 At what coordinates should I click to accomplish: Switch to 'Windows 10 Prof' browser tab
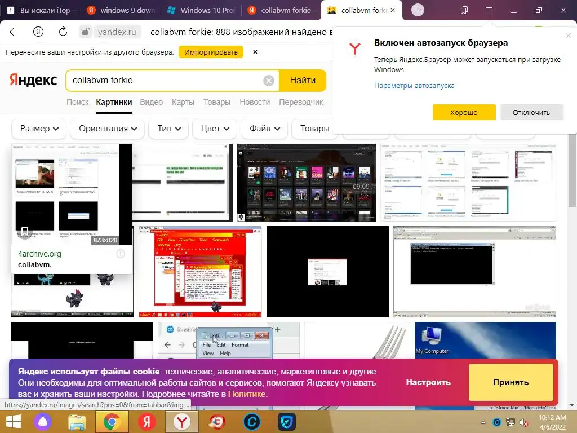click(201, 10)
